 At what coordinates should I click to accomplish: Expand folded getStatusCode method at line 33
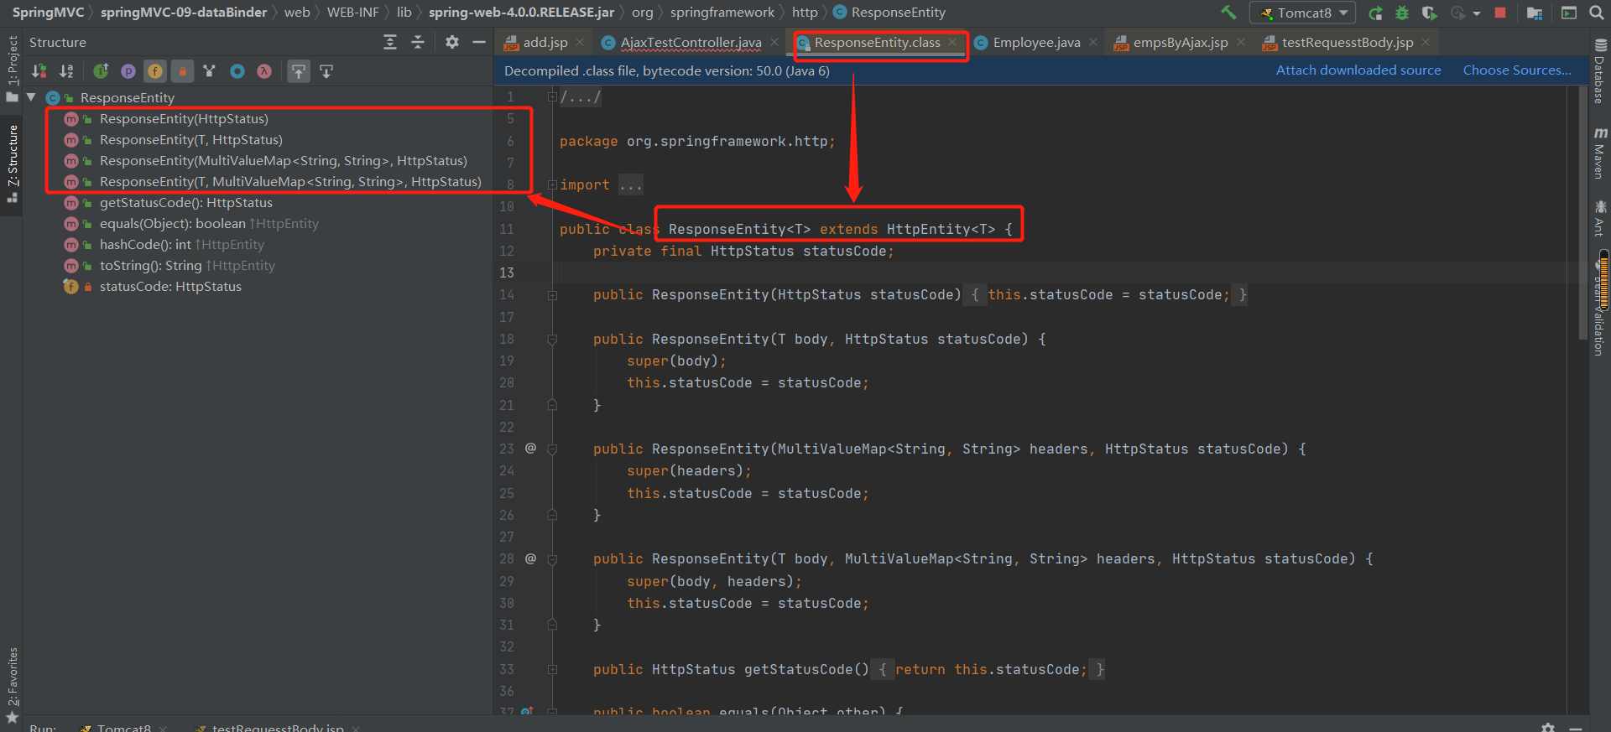(x=552, y=670)
